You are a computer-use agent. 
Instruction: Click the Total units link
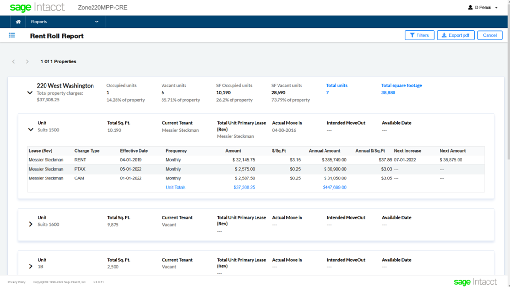[337, 86]
